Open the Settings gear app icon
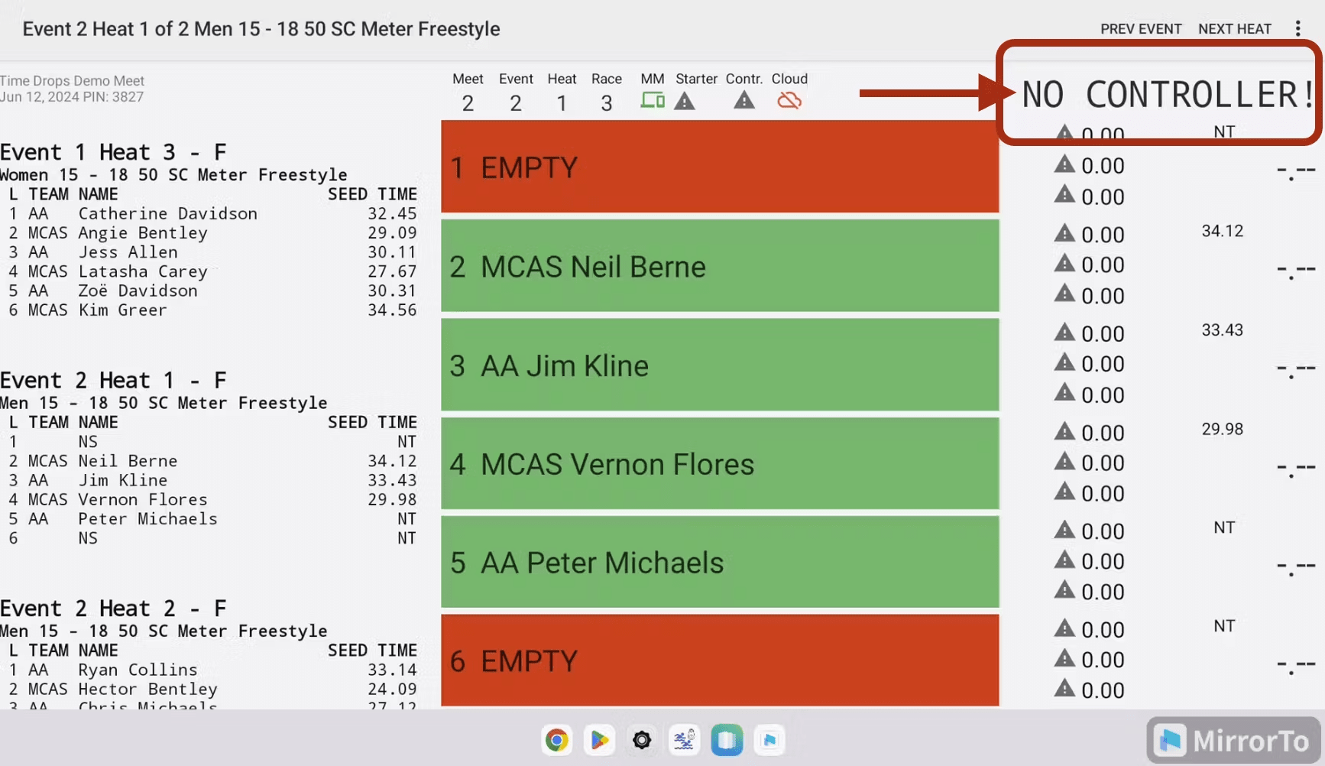1325x766 pixels. pos(642,740)
